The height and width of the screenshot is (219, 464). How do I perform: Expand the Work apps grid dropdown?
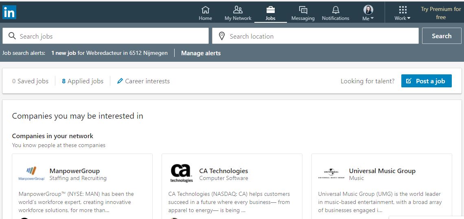coord(403,13)
